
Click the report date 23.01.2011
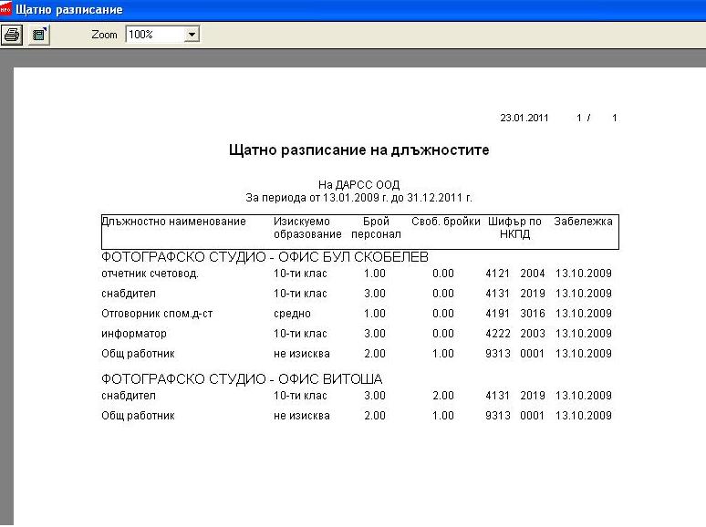[x=524, y=118]
